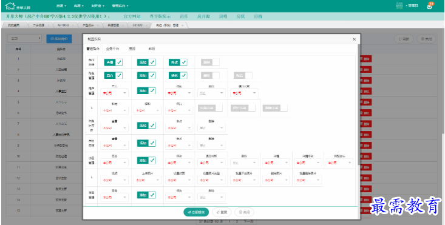445x225 pixels.
Task: Switch to 二手房源 page tab
Action: [39, 25]
